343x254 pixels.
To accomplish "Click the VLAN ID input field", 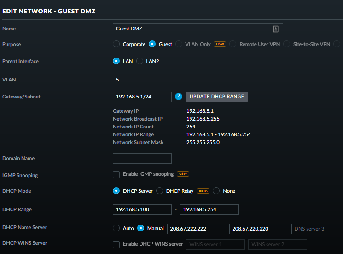I will coord(125,80).
